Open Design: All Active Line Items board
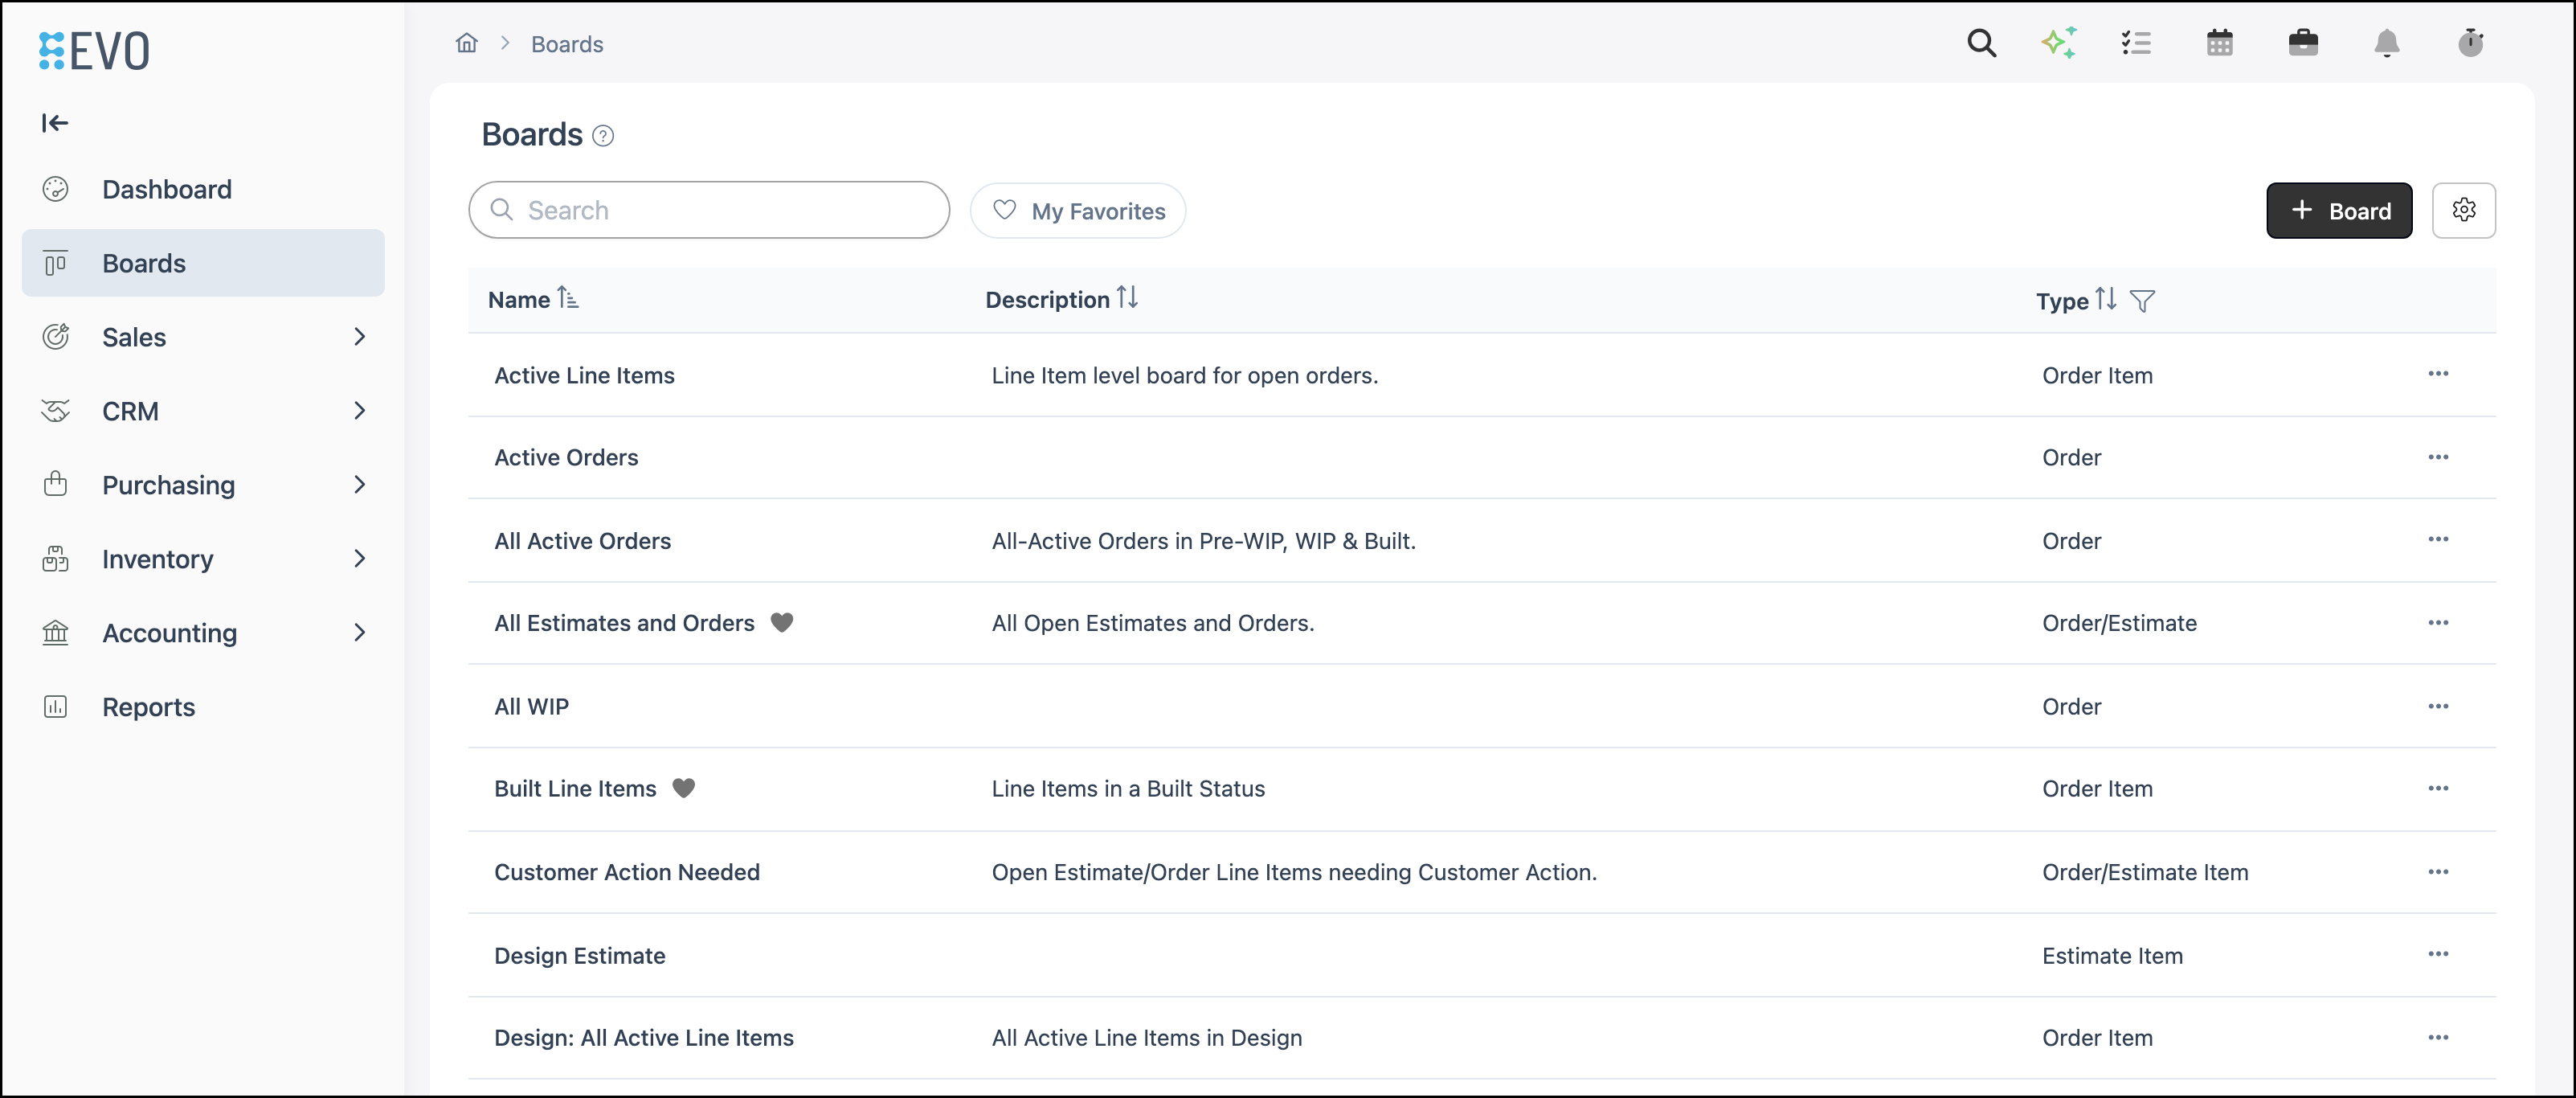2576x1098 pixels. pos(643,1038)
